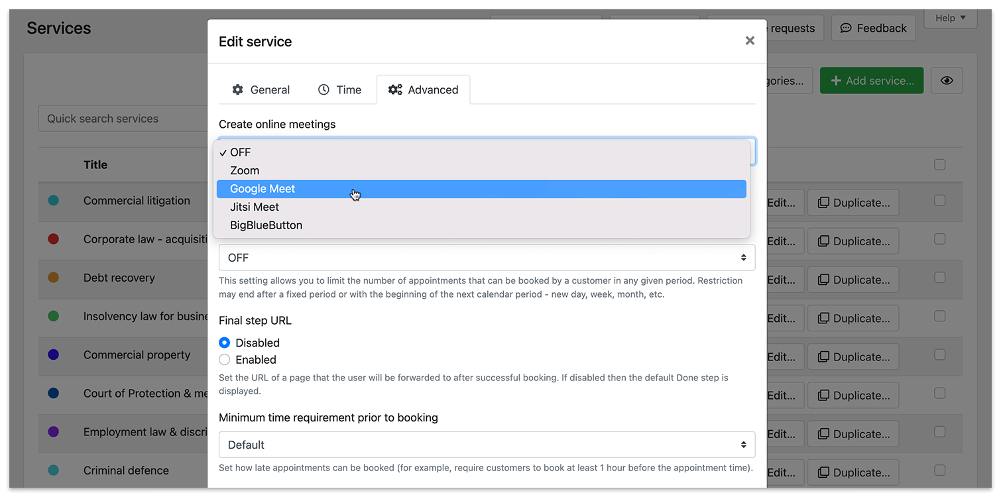Open the Feedback button

(873, 28)
